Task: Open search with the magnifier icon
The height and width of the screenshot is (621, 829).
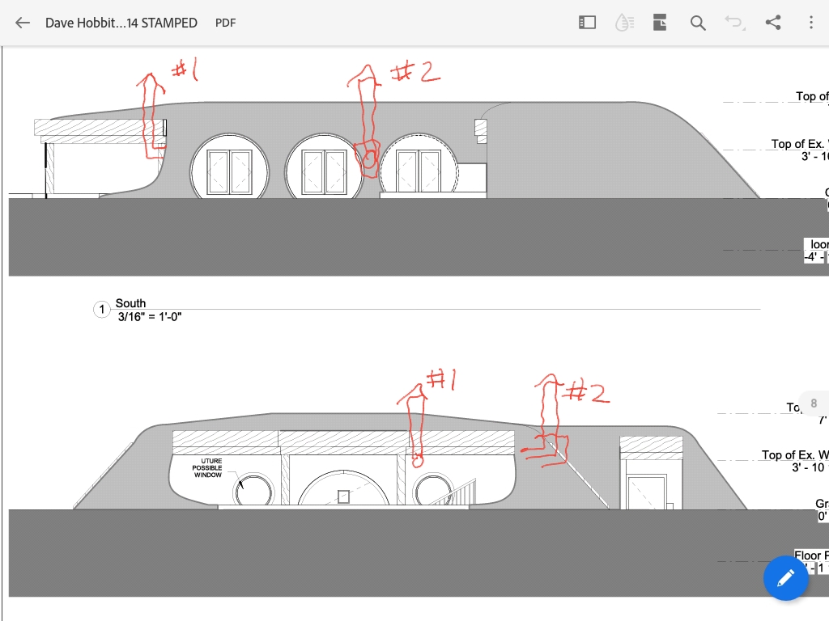Action: coord(698,23)
